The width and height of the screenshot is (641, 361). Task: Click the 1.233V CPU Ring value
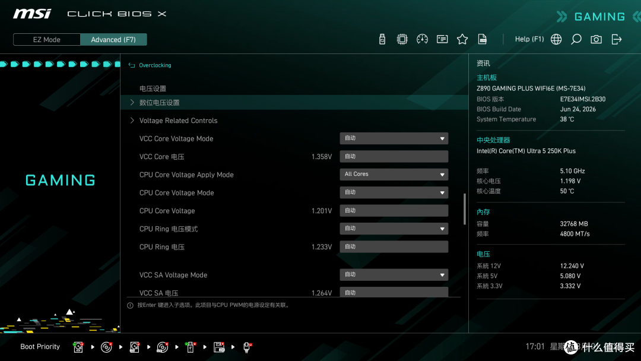(321, 247)
